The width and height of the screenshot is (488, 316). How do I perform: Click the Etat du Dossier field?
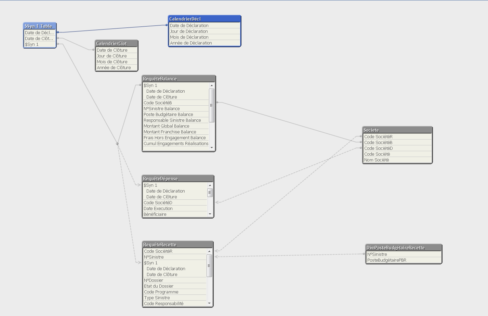175,286
